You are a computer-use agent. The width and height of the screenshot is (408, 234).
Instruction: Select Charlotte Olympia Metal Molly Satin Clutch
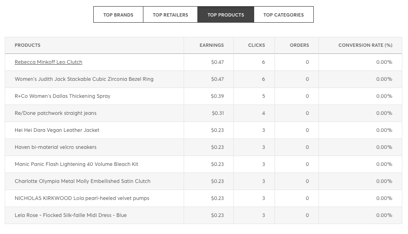(x=82, y=182)
